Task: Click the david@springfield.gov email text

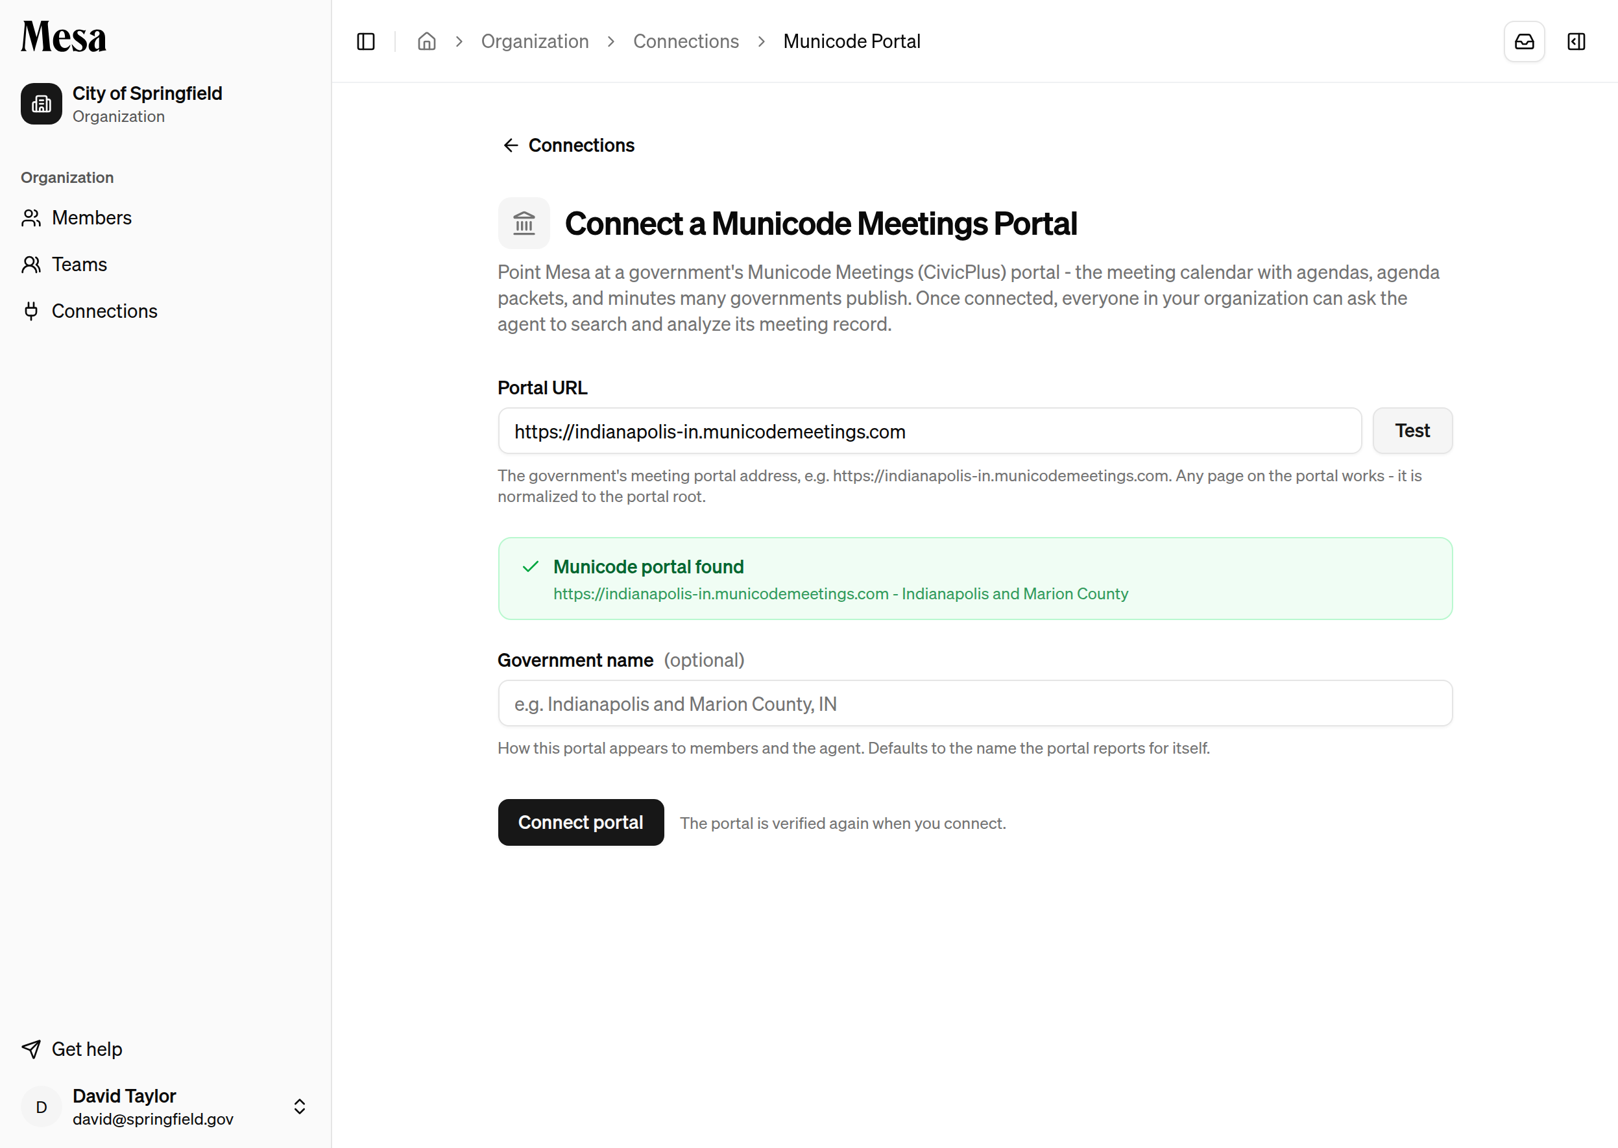Action: (152, 1119)
